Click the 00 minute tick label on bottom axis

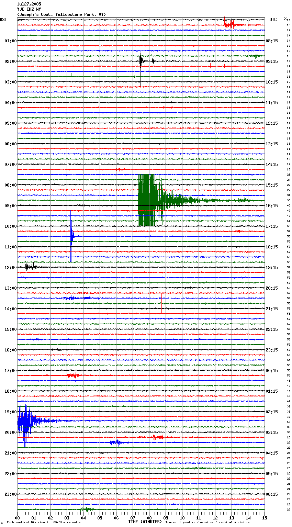click(x=17, y=518)
